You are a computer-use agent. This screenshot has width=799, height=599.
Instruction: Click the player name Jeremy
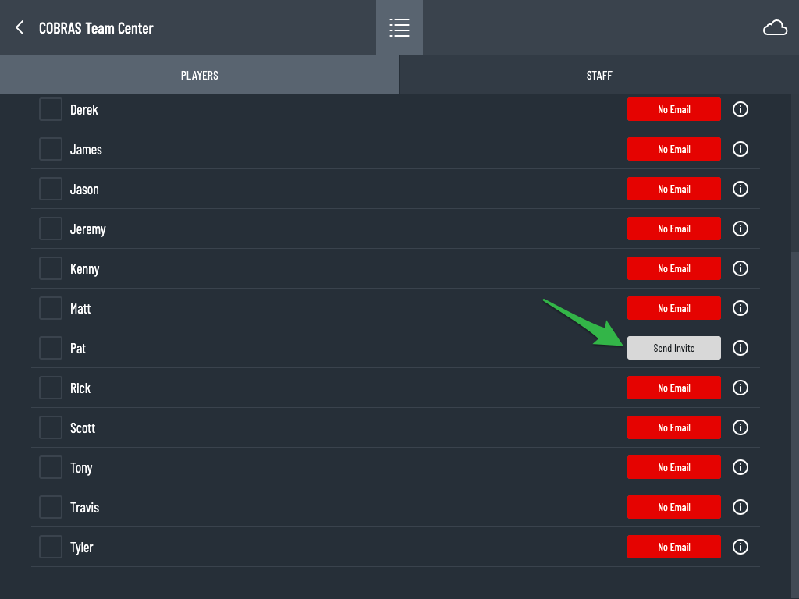tap(87, 229)
